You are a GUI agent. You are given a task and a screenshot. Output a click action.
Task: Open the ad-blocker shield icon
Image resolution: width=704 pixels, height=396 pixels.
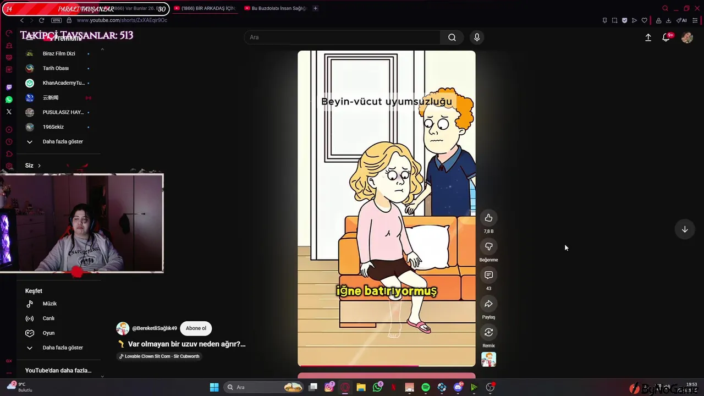[624, 20]
